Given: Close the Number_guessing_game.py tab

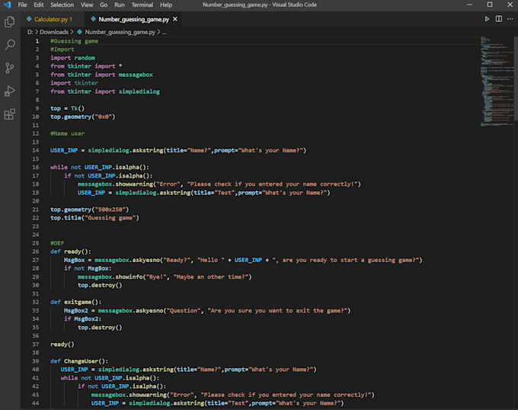Looking at the screenshot, I should 175,19.
